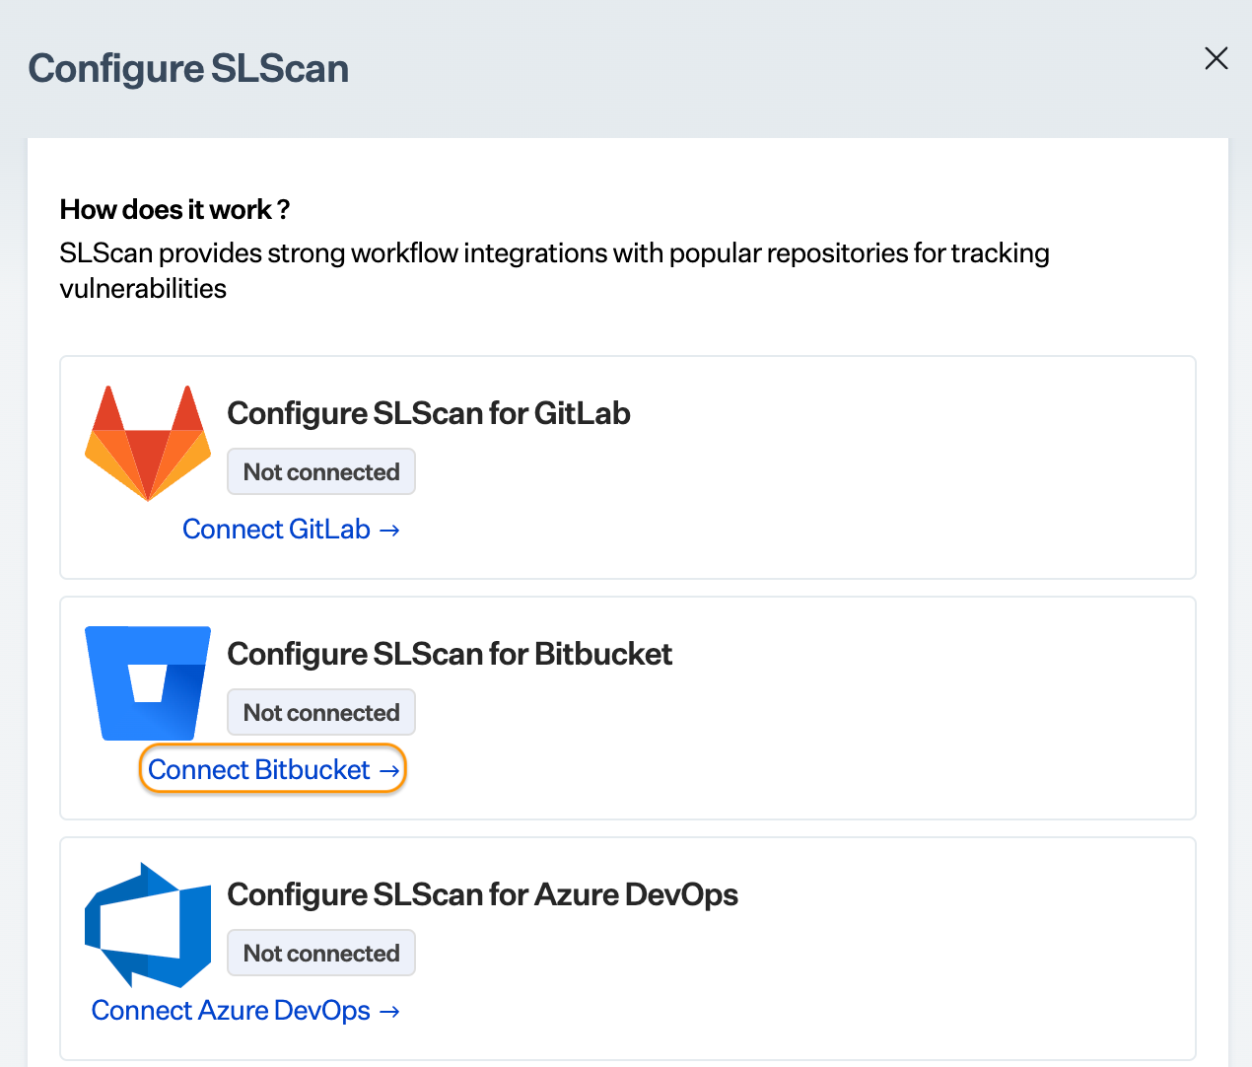Select the Configure SLScan for GitLab heading

click(429, 413)
